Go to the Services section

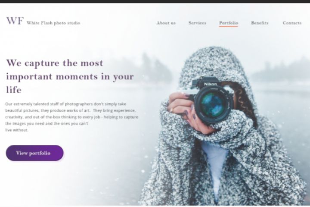click(197, 23)
